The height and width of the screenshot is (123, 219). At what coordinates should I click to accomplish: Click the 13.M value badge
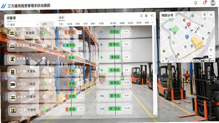click(x=126, y=83)
